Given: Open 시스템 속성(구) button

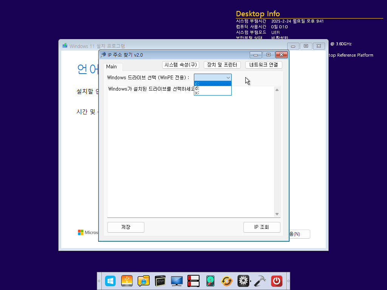Looking at the screenshot, I should click(181, 65).
